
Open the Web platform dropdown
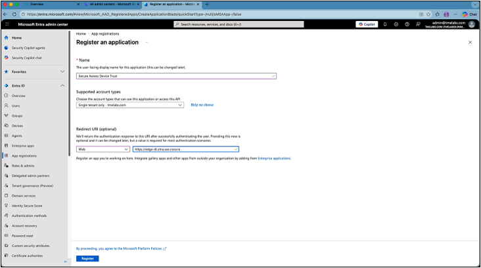103,149
